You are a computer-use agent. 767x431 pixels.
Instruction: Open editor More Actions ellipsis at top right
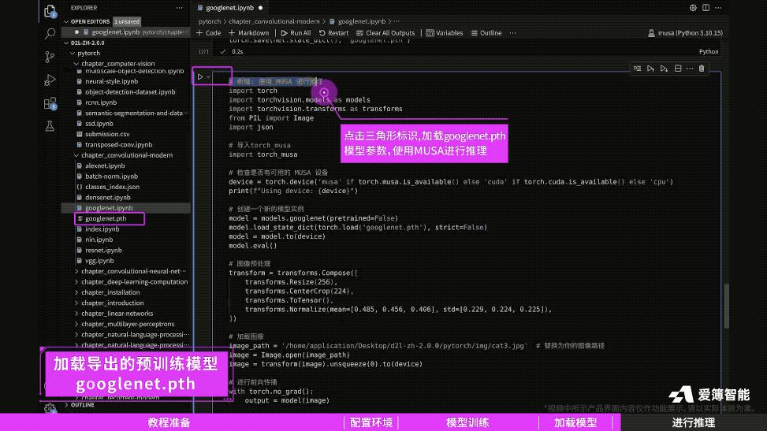point(718,8)
